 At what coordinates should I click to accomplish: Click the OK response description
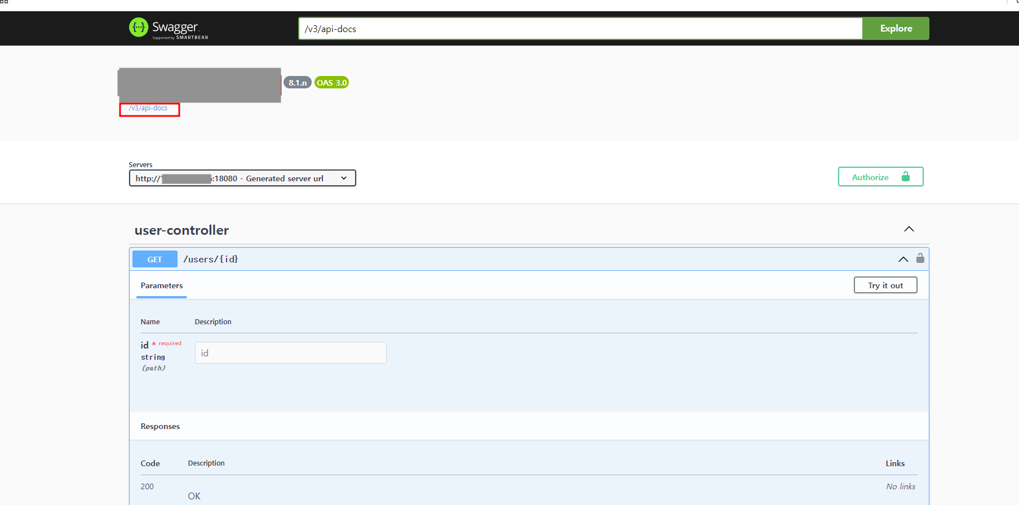(x=194, y=496)
